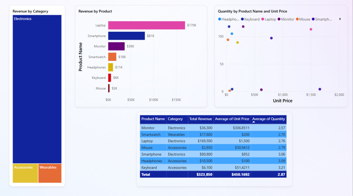Click the Monitor legend marker in scatter chart

click(x=279, y=19)
